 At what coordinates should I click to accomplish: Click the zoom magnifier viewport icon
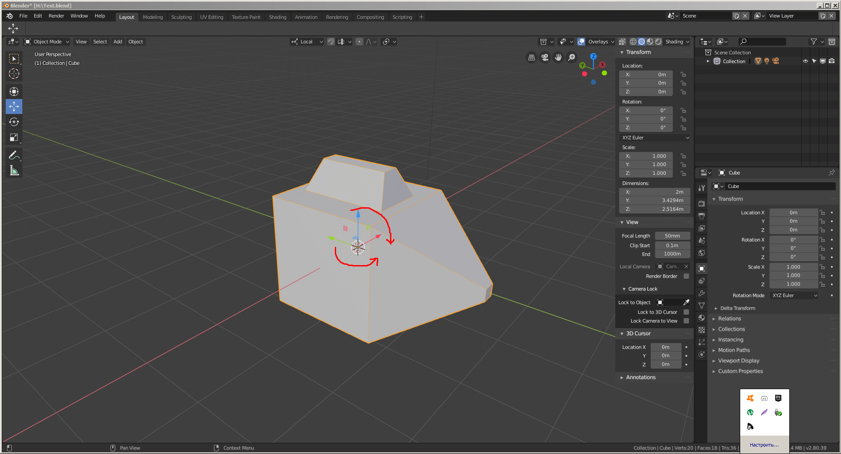click(571, 57)
